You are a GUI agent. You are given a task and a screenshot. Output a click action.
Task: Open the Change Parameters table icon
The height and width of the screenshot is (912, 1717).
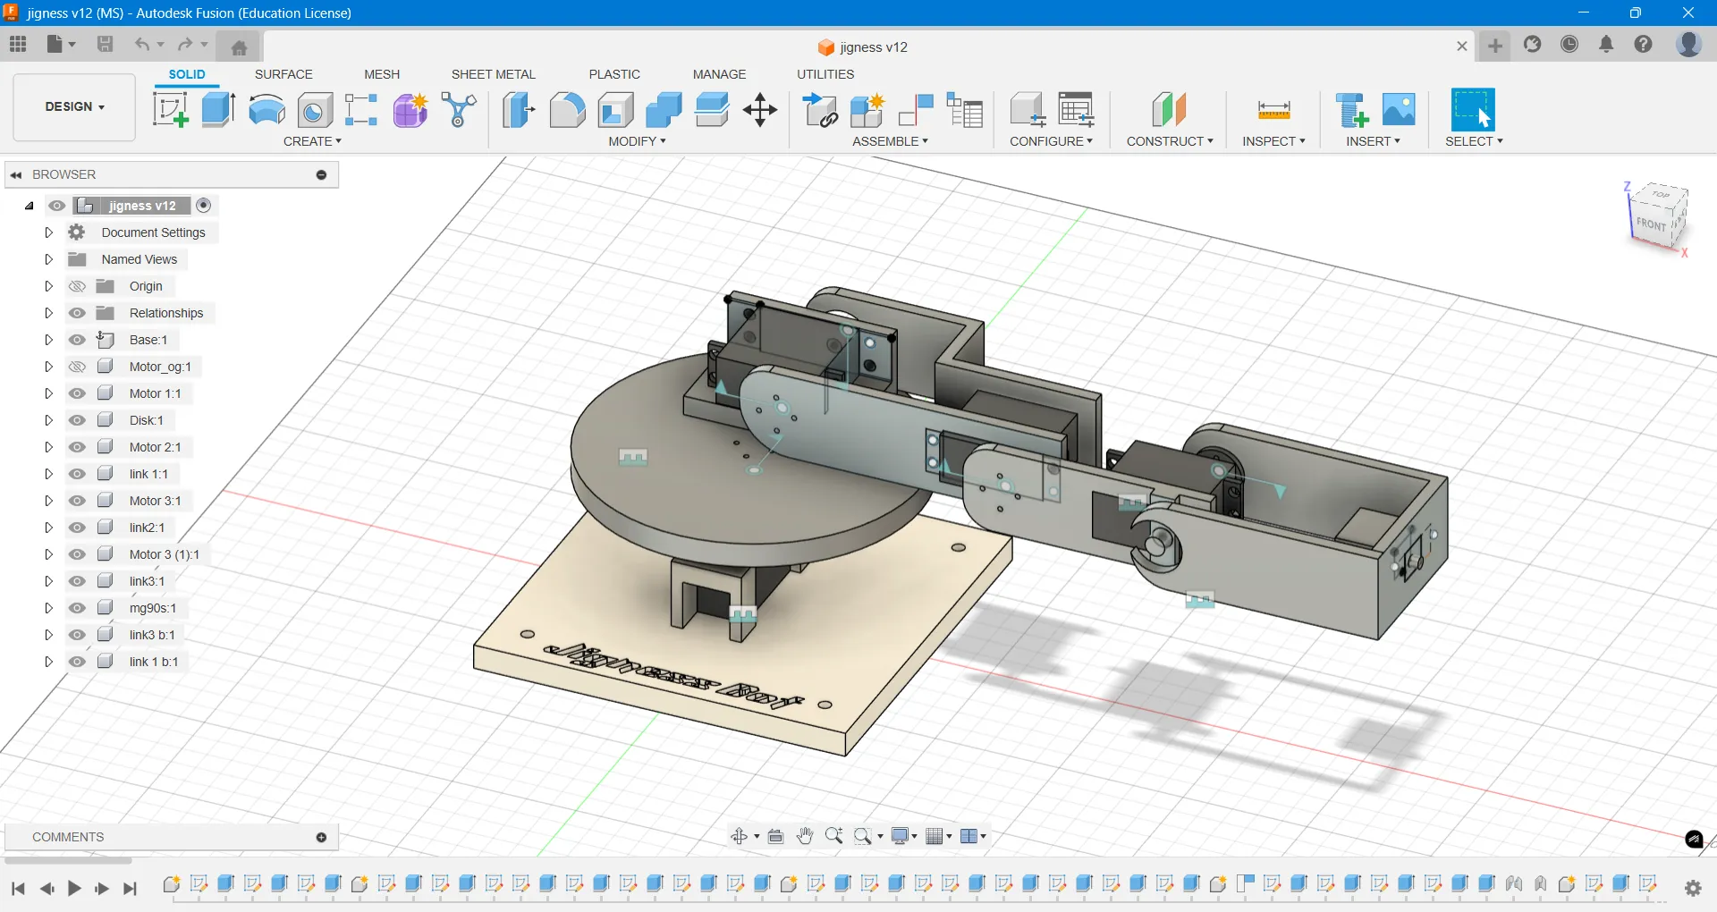point(1077,110)
